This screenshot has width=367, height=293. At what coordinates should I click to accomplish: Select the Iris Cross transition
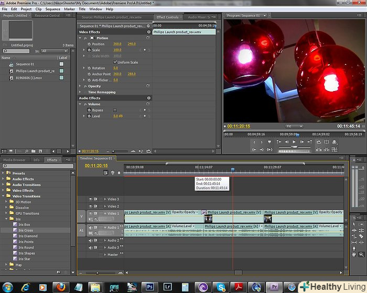[x=25, y=230]
